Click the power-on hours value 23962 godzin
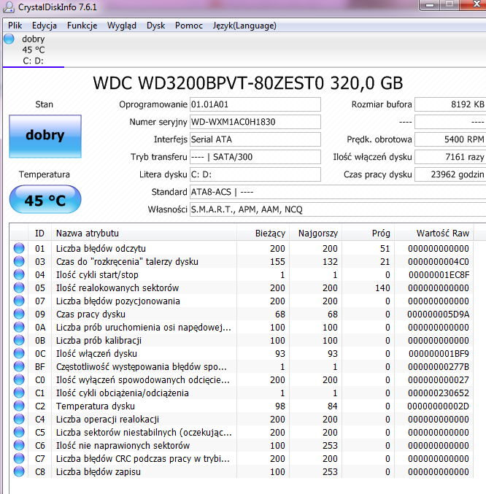This screenshot has height=494, width=486. pos(450,174)
